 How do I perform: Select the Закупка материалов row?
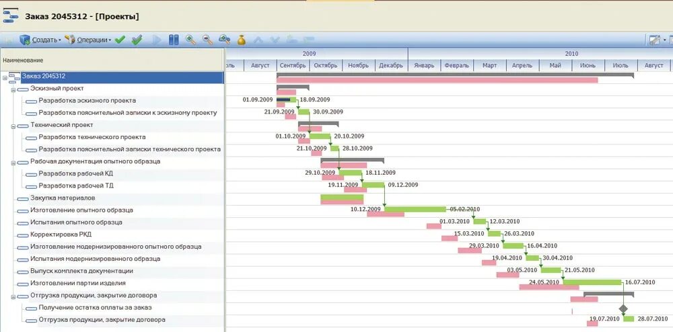point(63,198)
